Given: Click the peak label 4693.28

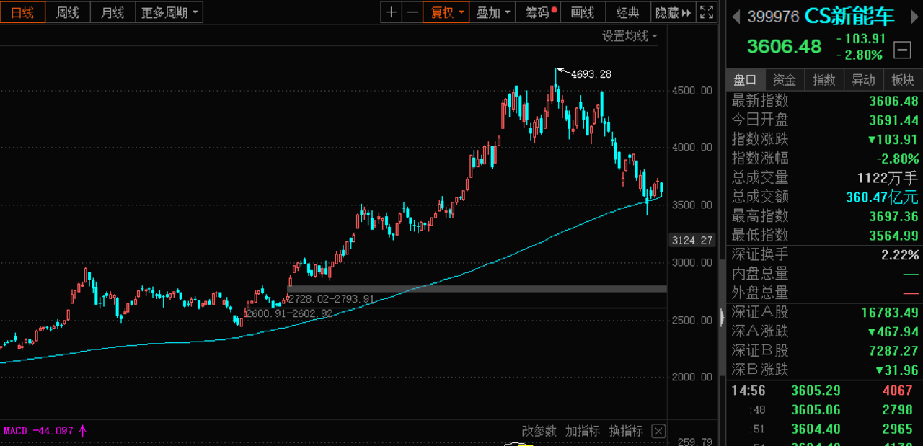Looking at the screenshot, I should 591,74.
